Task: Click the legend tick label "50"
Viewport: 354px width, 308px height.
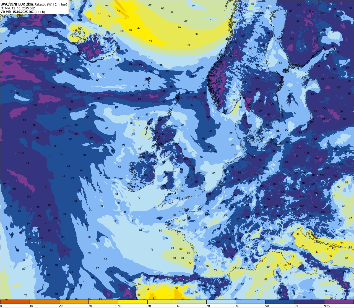Action: coord(149,306)
